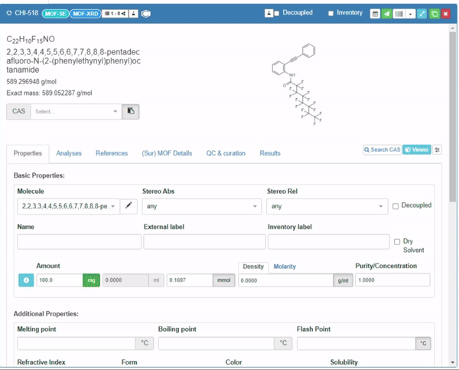Viewport: 459px width, 370px height.
Task: Open the Stereo Rel dropdown
Action: coord(327,206)
